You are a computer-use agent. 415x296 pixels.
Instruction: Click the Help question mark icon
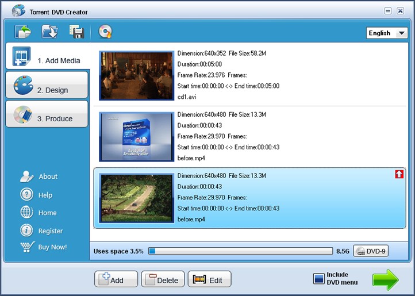26,195
